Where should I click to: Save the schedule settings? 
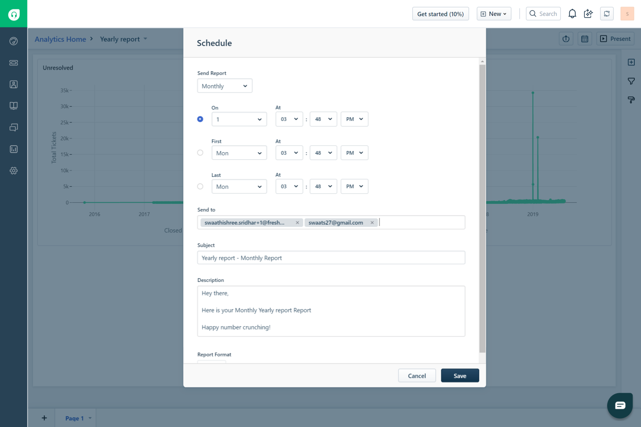pos(459,375)
